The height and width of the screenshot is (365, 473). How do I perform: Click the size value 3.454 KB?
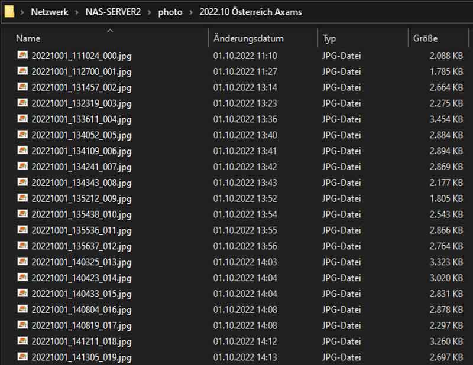446,119
